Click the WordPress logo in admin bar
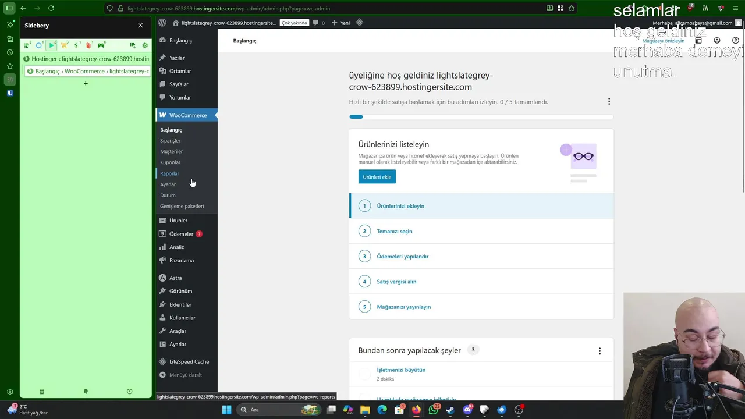This screenshot has width=745, height=419. [162, 23]
